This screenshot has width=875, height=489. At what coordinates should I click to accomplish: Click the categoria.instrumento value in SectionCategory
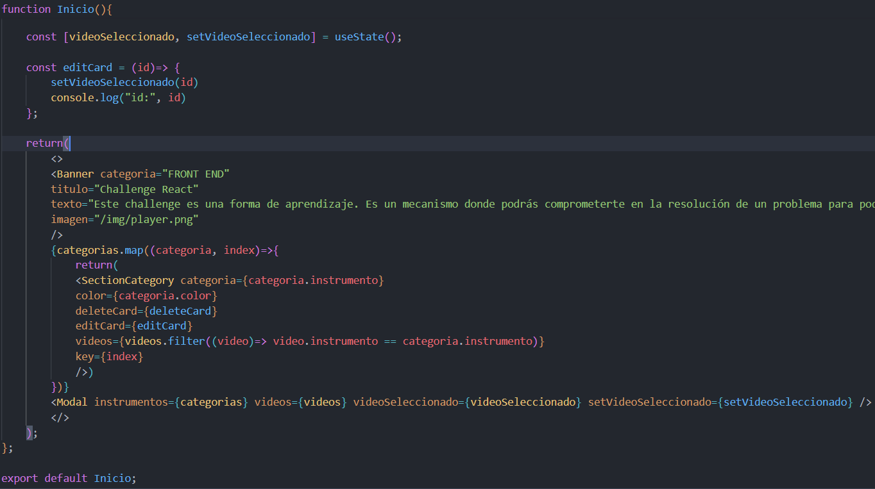coord(313,281)
